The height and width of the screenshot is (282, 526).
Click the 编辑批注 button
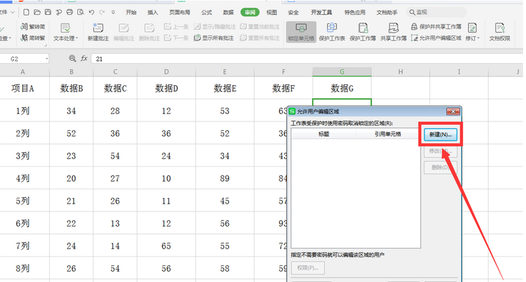(x=124, y=32)
